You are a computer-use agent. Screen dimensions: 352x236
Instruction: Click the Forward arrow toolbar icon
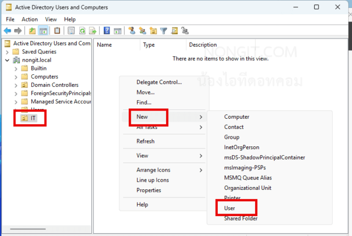(x=18, y=31)
